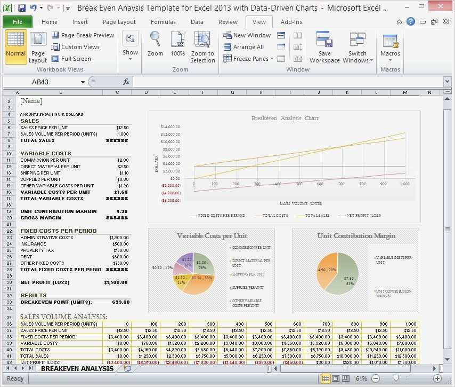The image size is (455, 387).
Task: Click the Insert Function fx icon
Action: (126, 82)
